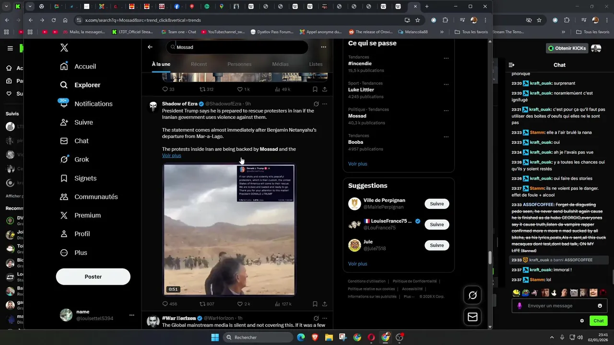Open Signets bookmarks in X sidebar
The width and height of the screenshot is (614, 345).
tap(78, 178)
